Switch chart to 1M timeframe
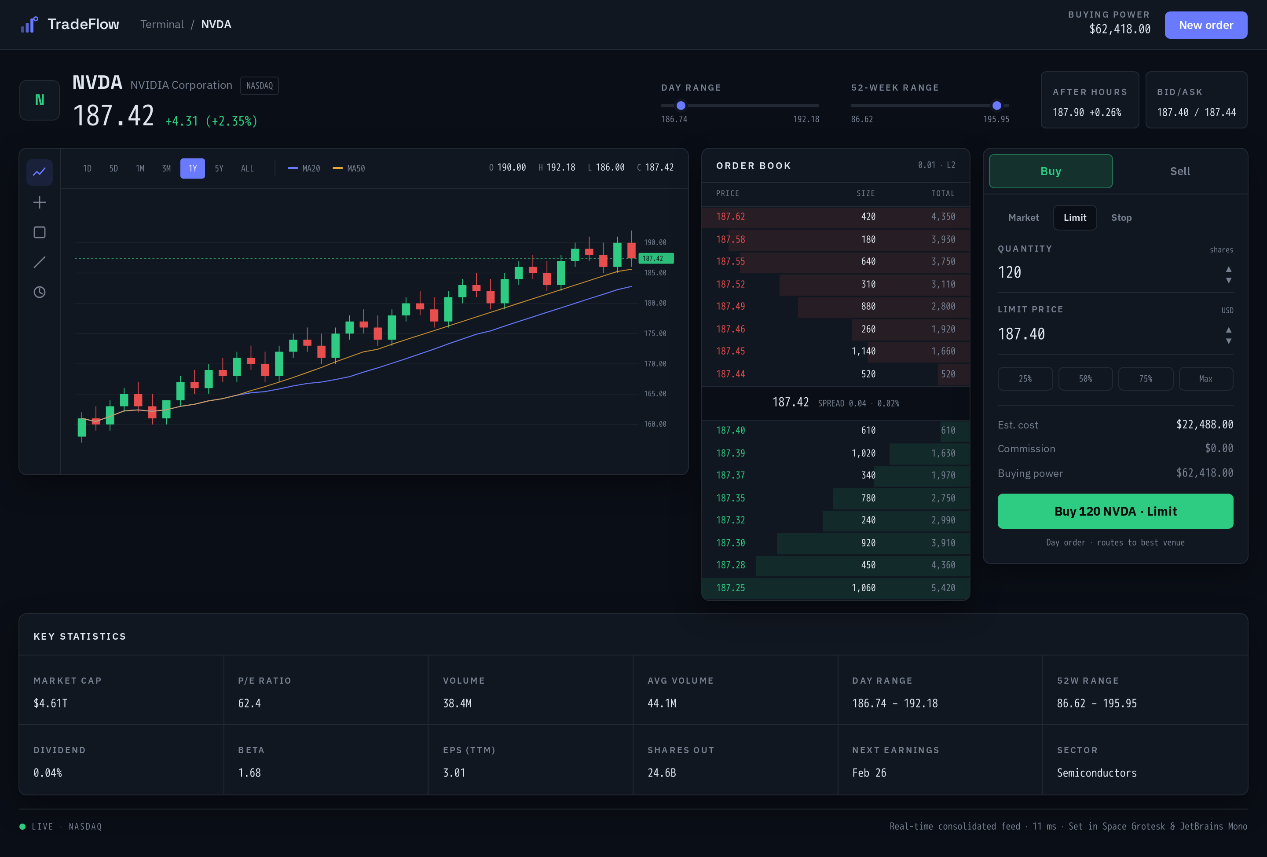 click(140, 168)
